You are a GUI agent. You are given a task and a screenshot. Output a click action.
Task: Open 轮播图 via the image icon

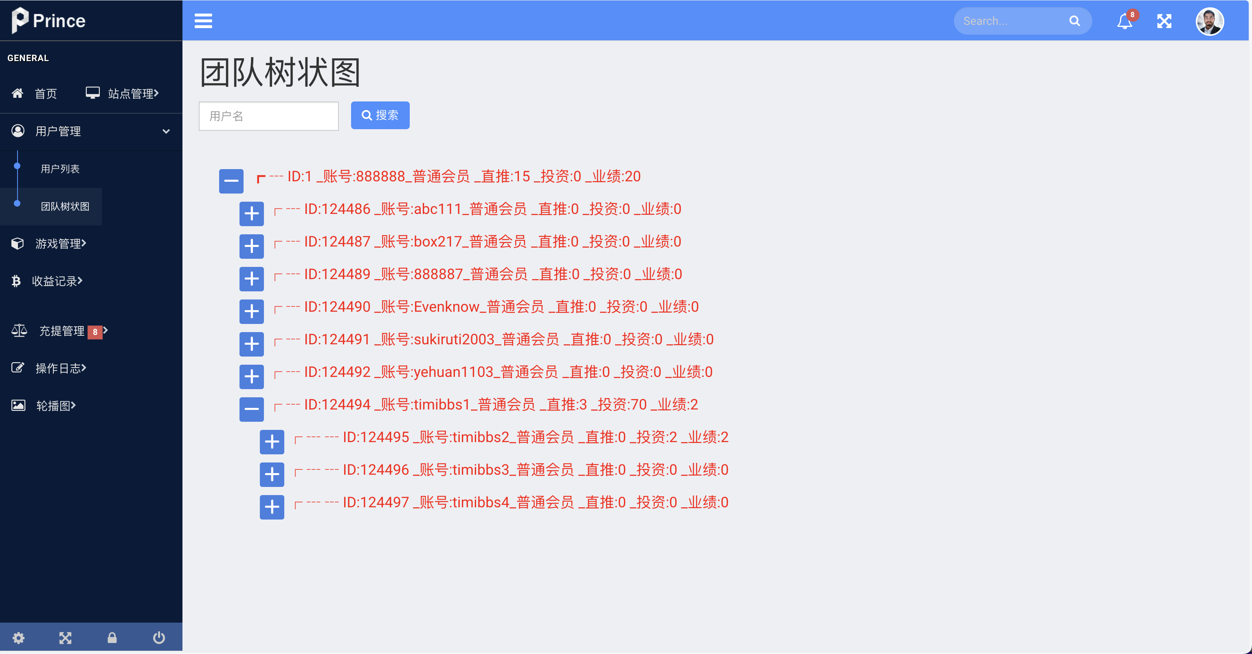(x=18, y=405)
